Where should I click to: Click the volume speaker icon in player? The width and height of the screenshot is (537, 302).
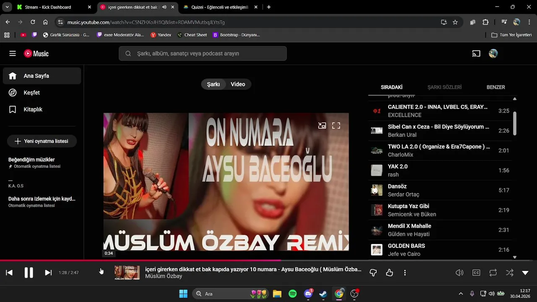click(460, 273)
